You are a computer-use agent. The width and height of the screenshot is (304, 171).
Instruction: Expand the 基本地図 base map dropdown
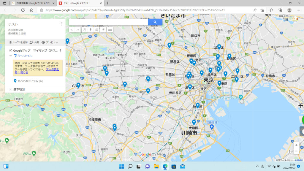pos(11,89)
